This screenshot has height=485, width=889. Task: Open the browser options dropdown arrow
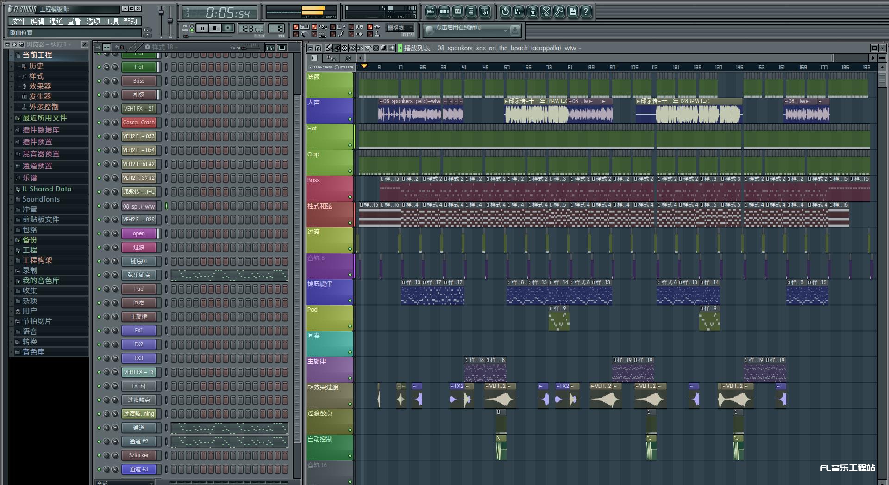[7, 44]
